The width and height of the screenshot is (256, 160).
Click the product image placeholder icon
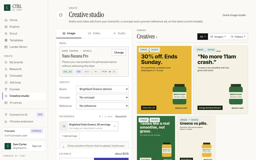pyautogui.click(x=64, y=126)
